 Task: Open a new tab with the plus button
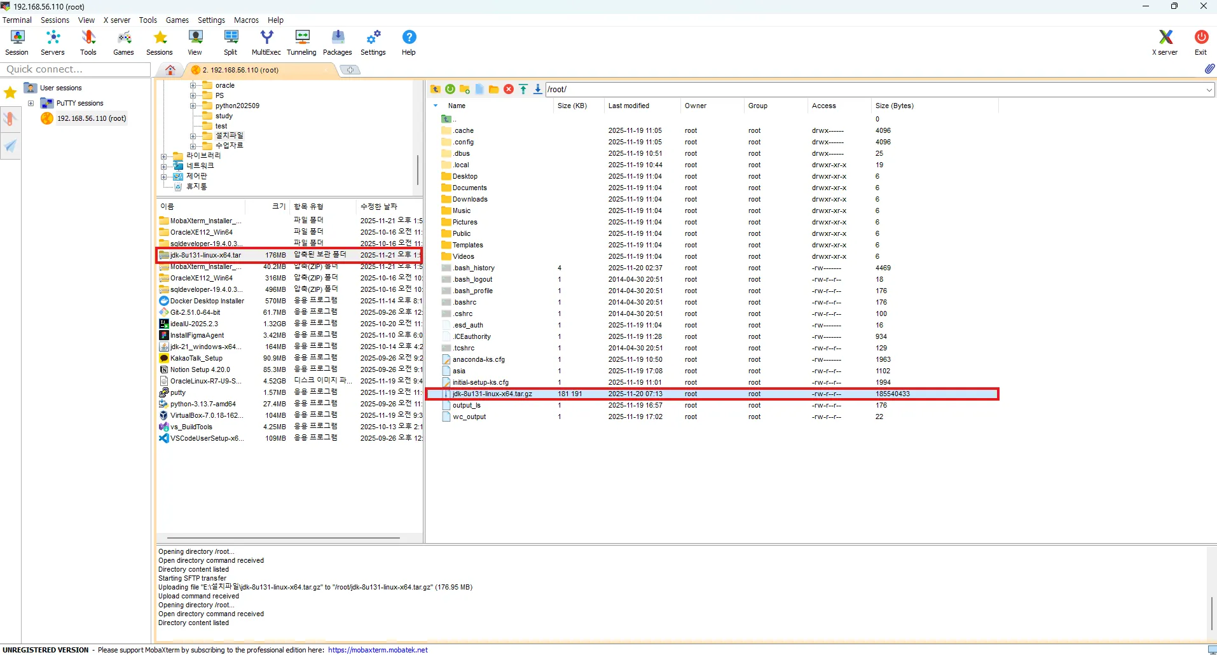coord(350,70)
